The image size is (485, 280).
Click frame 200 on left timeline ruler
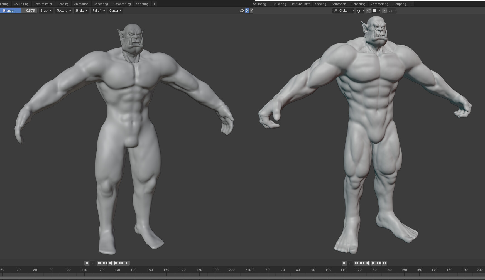click(232, 270)
